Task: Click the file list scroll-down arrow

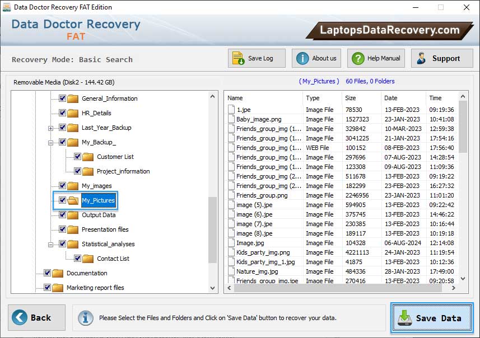Action: tap(463, 279)
